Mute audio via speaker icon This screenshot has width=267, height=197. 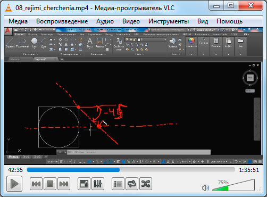click(205, 188)
